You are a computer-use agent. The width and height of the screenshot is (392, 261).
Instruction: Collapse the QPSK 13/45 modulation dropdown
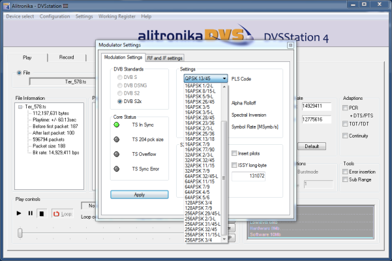click(224, 78)
